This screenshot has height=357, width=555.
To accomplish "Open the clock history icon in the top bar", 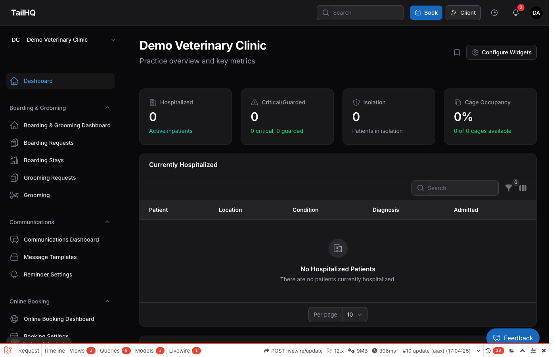I will 494,13.
